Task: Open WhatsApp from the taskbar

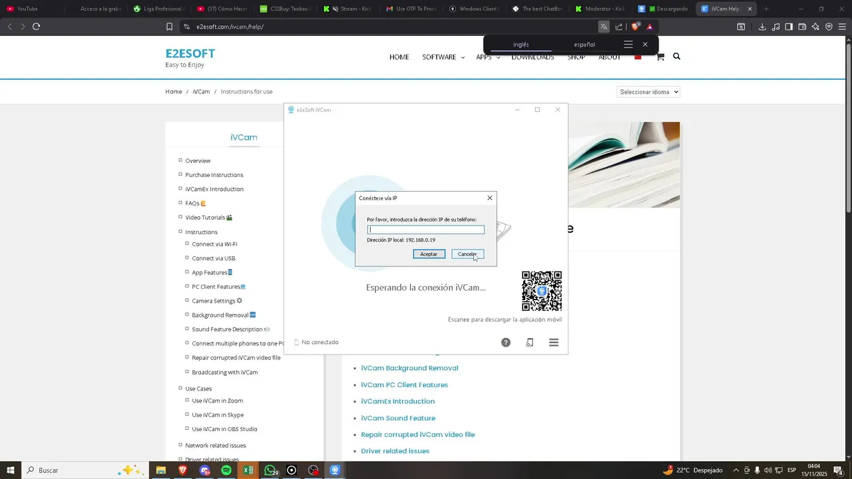Action: tap(270, 470)
